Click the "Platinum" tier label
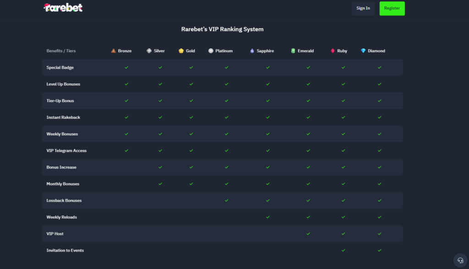469x269 pixels. click(224, 51)
